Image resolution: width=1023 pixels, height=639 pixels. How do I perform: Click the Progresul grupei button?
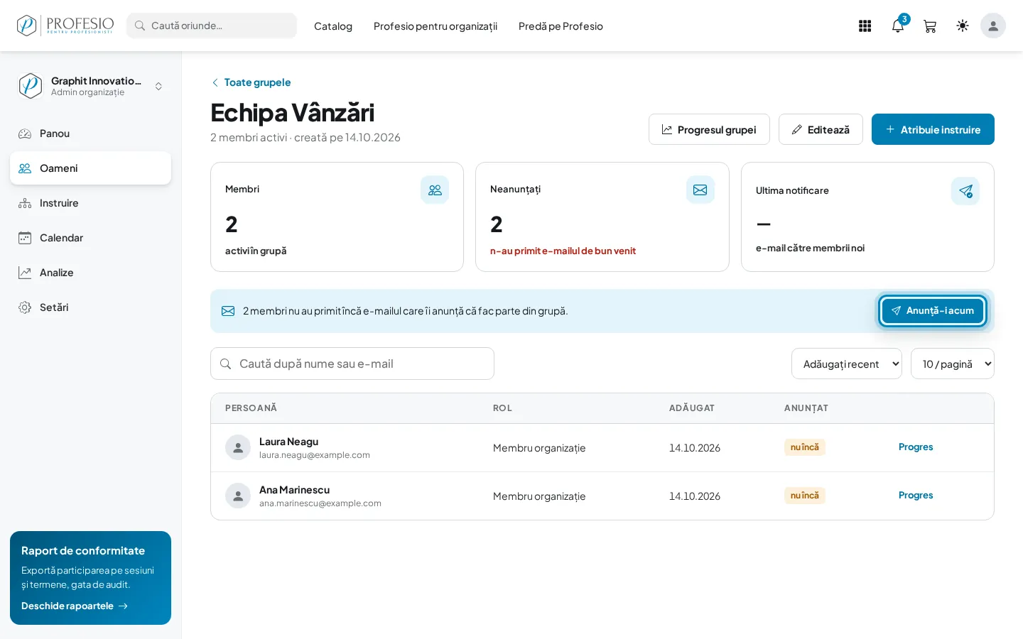709,129
